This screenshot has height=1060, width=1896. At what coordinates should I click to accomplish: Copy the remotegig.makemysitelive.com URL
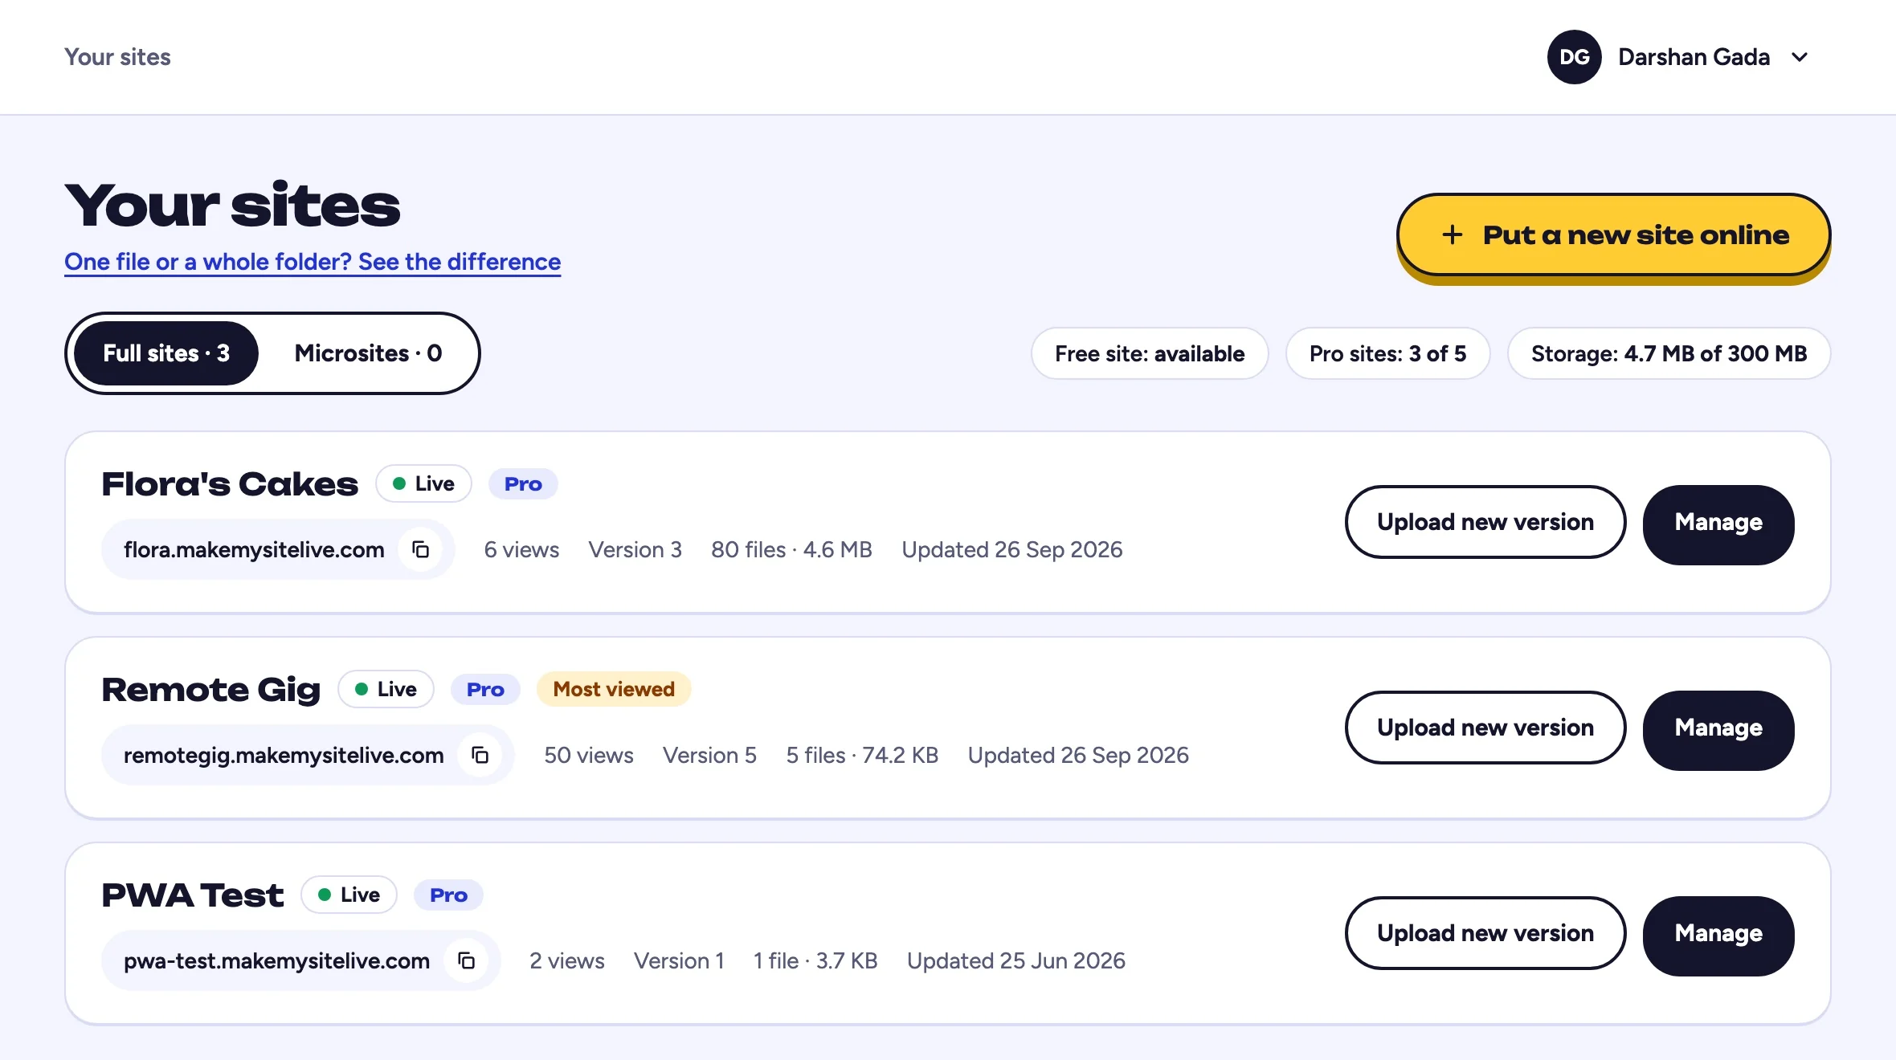[x=480, y=755]
